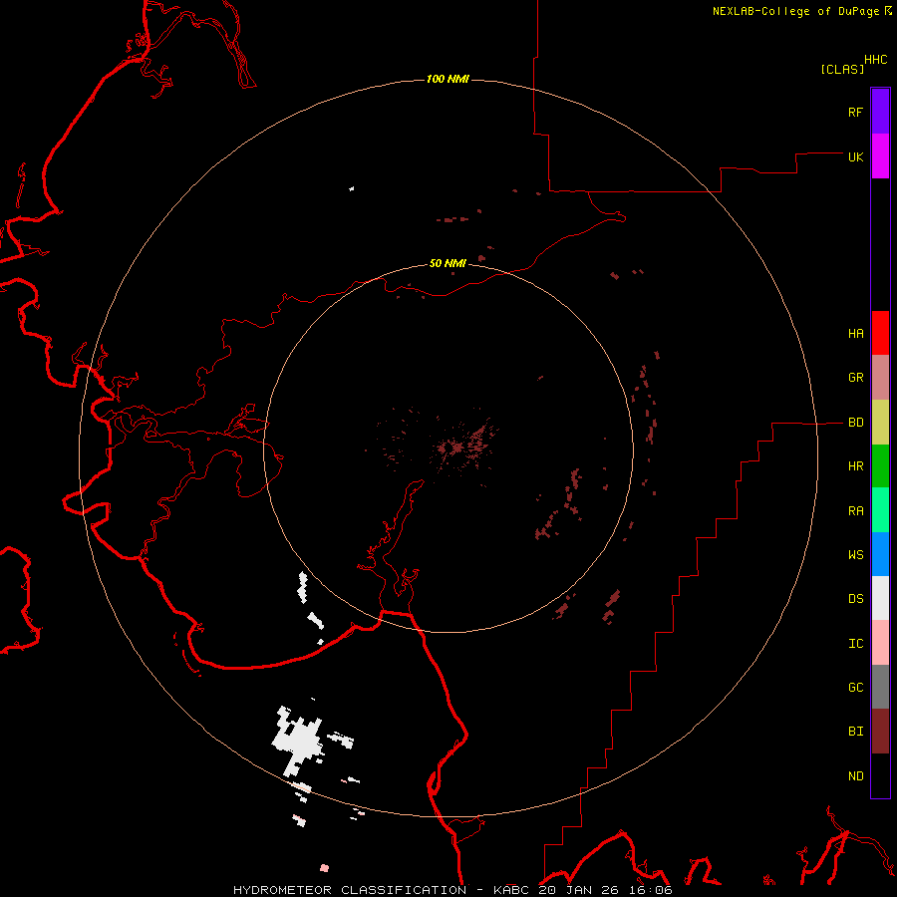Click the NEXLAB-College of DuPage credit
This screenshot has width=897, height=897.
(x=795, y=11)
